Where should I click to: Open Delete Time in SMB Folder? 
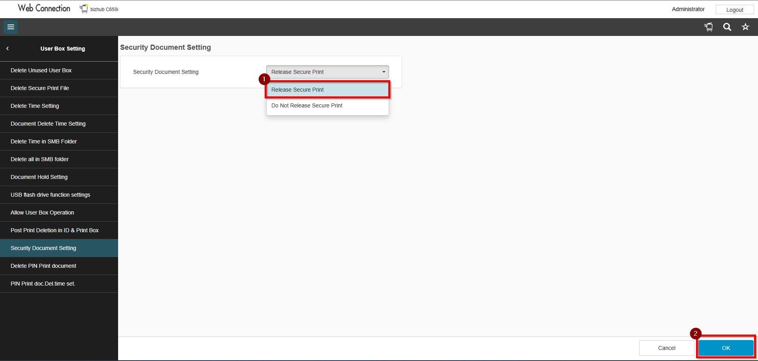pyautogui.click(x=43, y=141)
